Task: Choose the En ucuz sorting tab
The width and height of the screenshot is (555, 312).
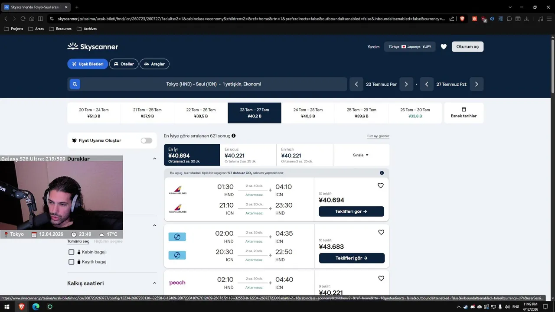Action: tap(248, 155)
